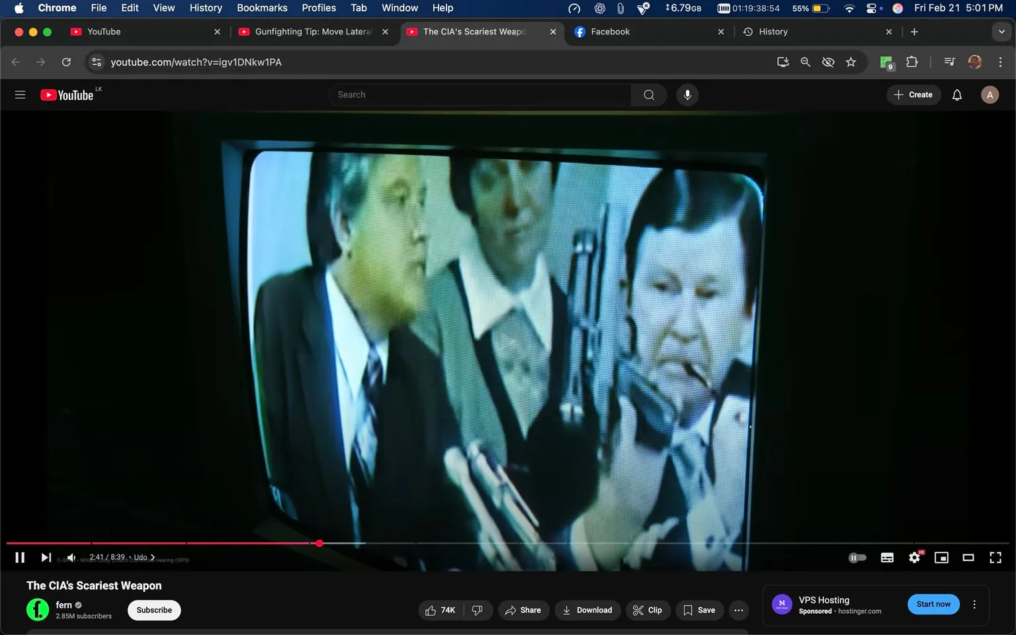The height and width of the screenshot is (635, 1016).
Task: Open the video's more actions menu
Action: coord(738,610)
